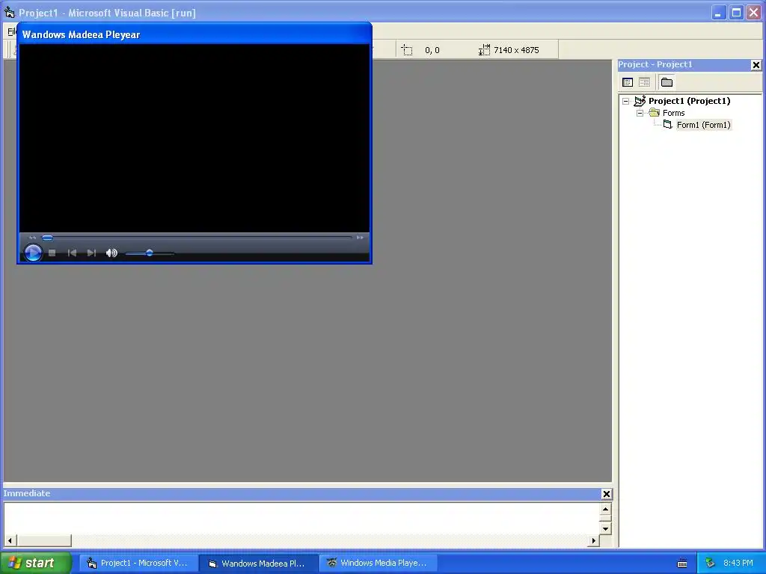This screenshot has height=574, width=766.
Task: Select the Project1 (Project1) tree item
Action: tap(689, 101)
